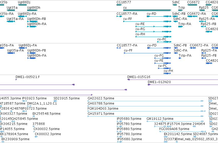Click the cu-RH transcript
This screenshot has height=143, width=218.
pyautogui.click(x=153, y=37)
